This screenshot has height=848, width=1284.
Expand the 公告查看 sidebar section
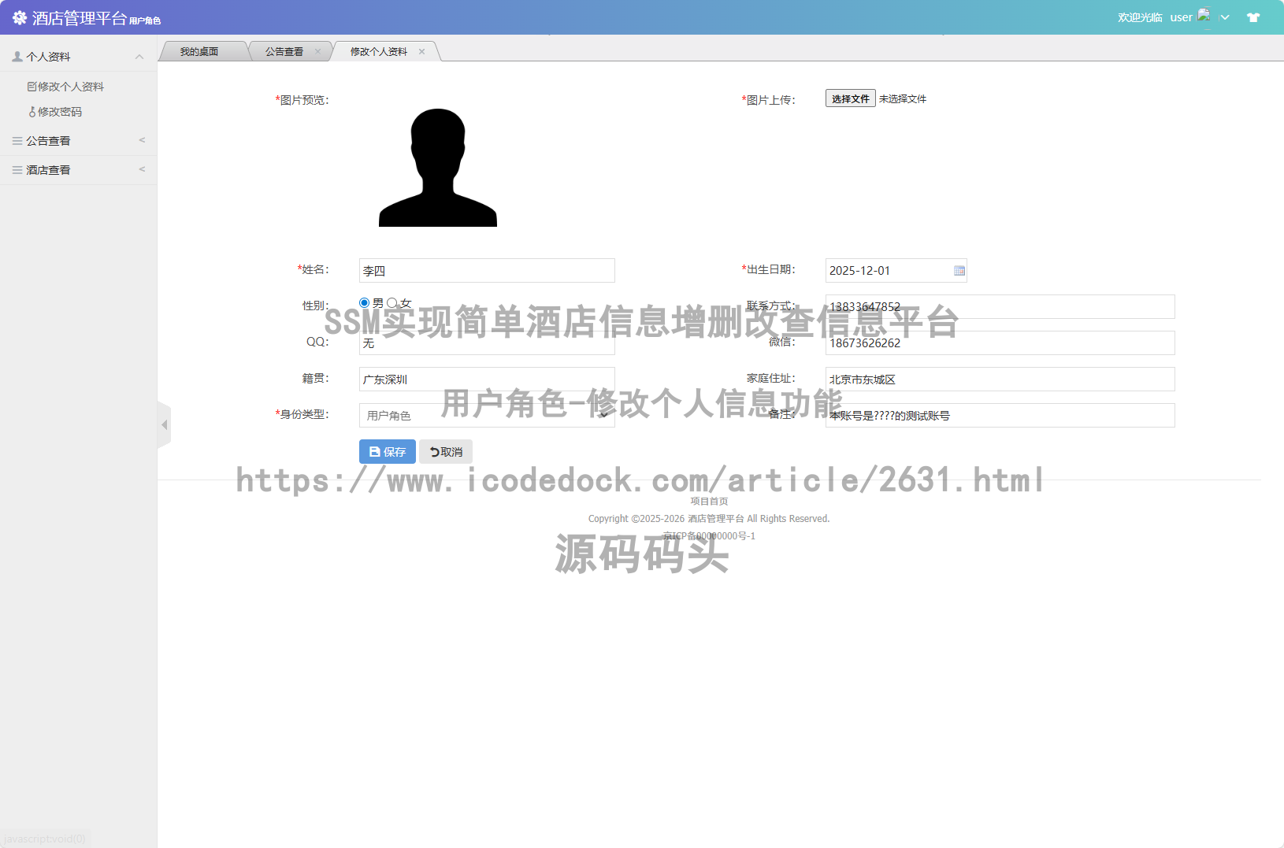click(142, 140)
